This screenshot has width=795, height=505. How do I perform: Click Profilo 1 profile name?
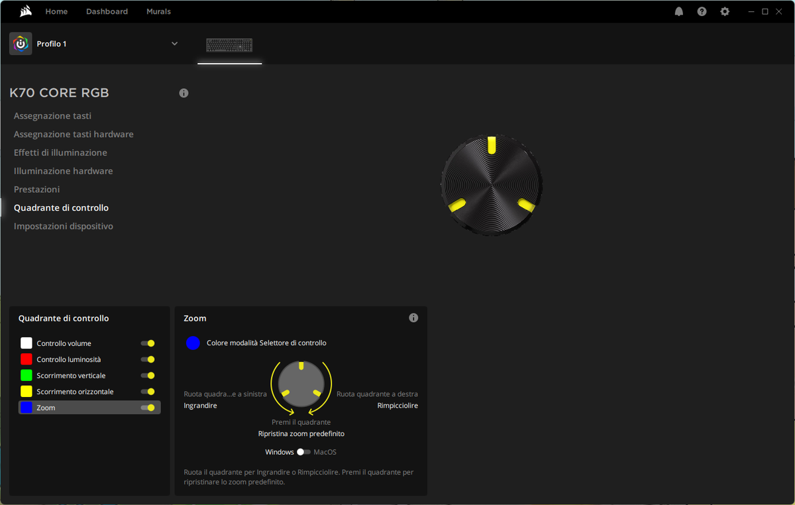[x=52, y=44]
